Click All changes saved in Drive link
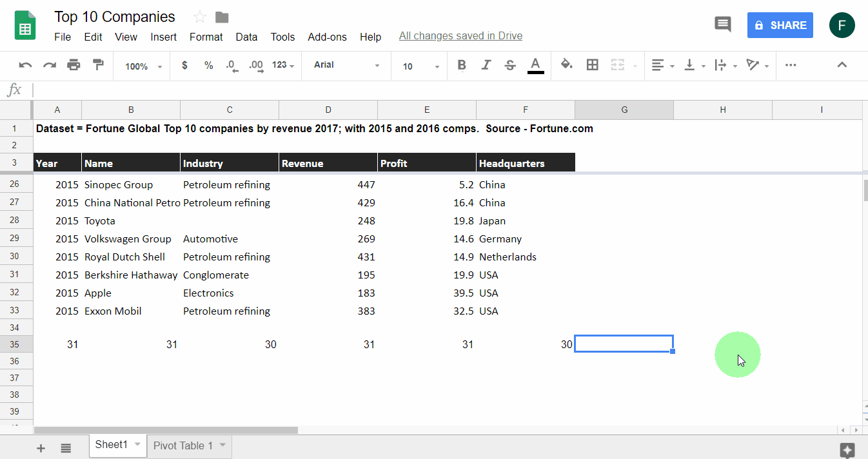Image resolution: width=868 pixels, height=459 pixels. pyautogui.click(x=460, y=36)
